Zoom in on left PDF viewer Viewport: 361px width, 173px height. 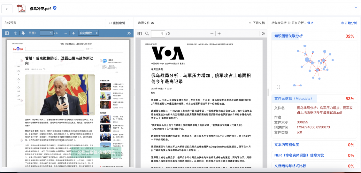[73, 33]
